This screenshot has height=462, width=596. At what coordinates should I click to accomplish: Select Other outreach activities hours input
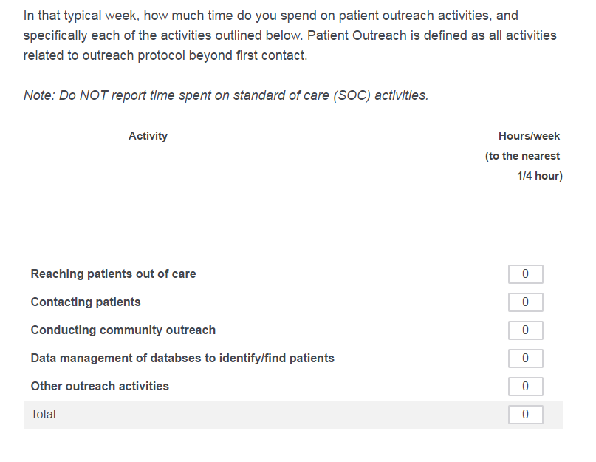tap(525, 387)
